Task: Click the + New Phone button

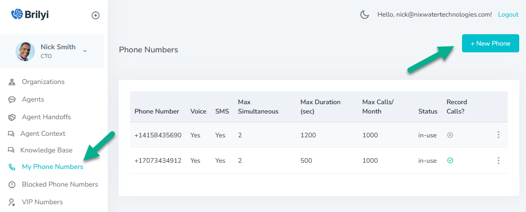Action: 490,44
